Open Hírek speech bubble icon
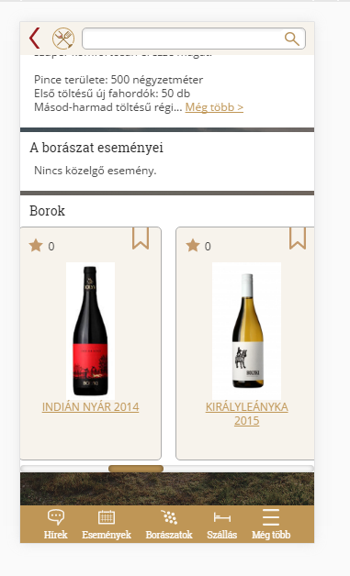Screen dimensions: 350x576 55,517
